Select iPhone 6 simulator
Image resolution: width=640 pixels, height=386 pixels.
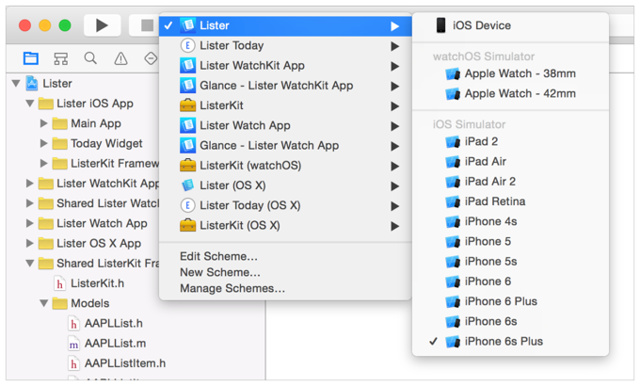pyautogui.click(x=511, y=281)
